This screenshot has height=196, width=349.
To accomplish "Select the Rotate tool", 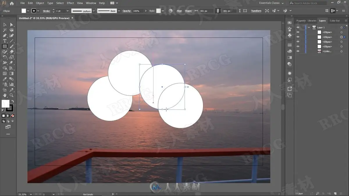I will [5, 57].
